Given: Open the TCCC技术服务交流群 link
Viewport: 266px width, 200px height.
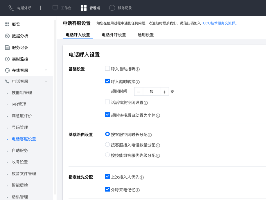Looking at the screenshot, I should (x=218, y=23).
